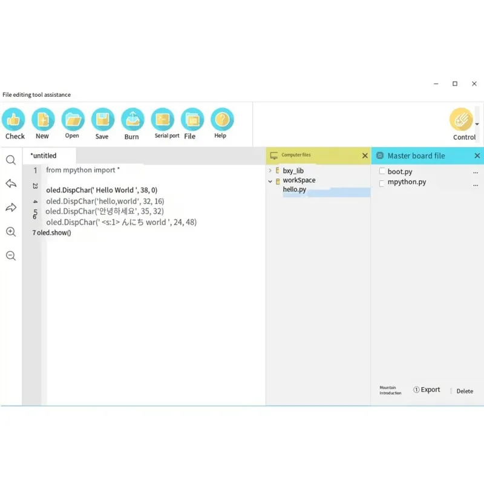Click the mpython.py file name

click(407, 182)
